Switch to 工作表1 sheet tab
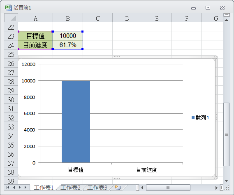This screenshot has height=195, width=234. (44, 188)
